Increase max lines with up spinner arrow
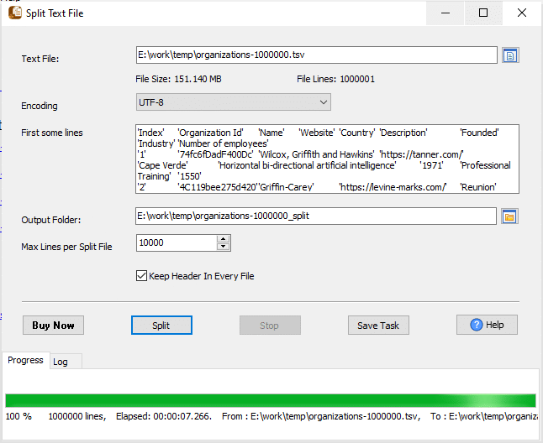 pos(223,238)
